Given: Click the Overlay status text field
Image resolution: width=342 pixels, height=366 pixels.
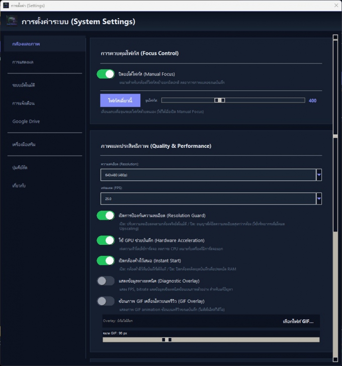Looking at the screenshot, I should (x=118, y=321).
